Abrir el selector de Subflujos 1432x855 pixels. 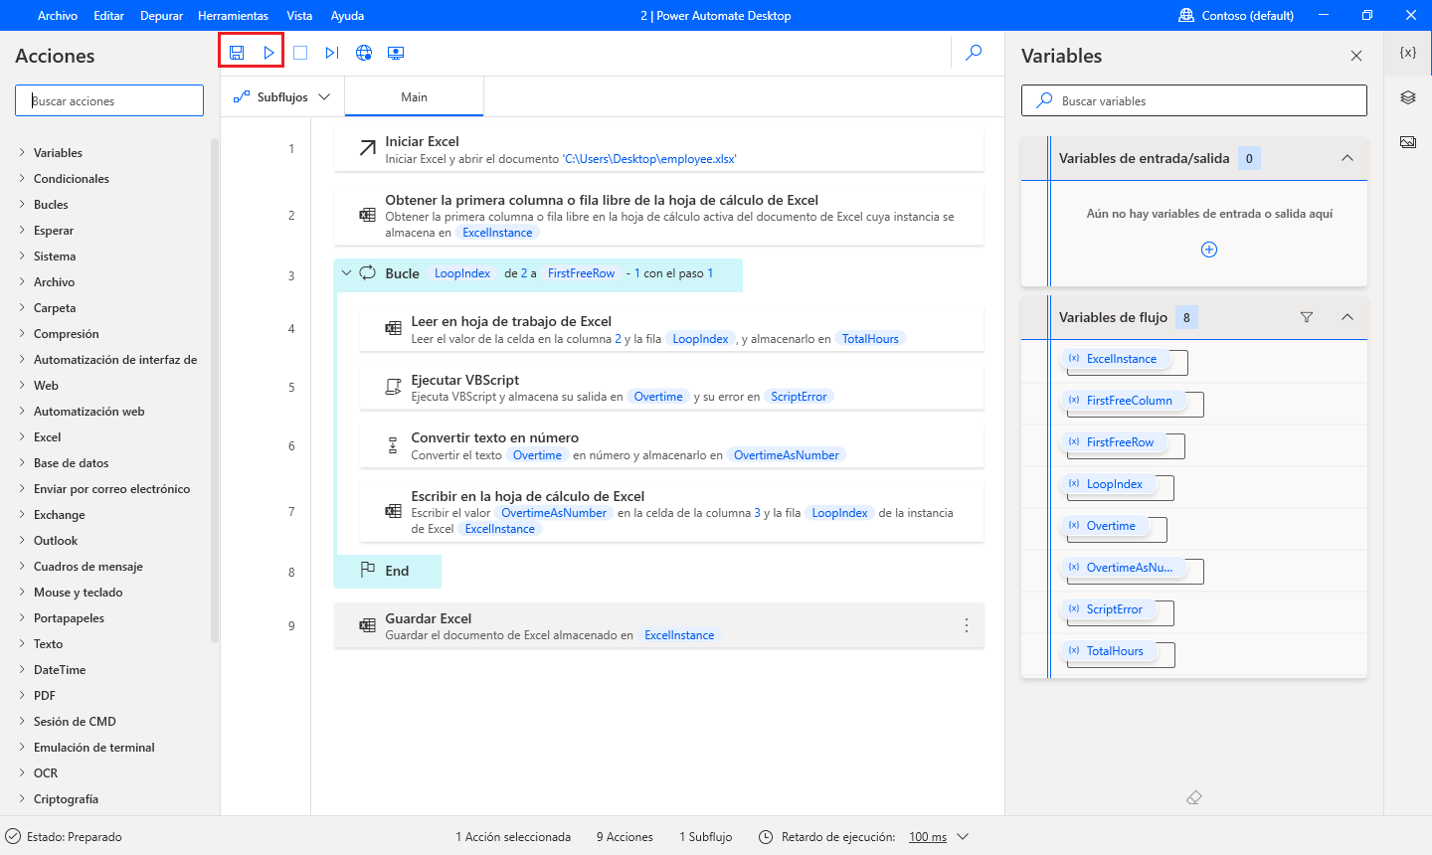pos(281,96)
